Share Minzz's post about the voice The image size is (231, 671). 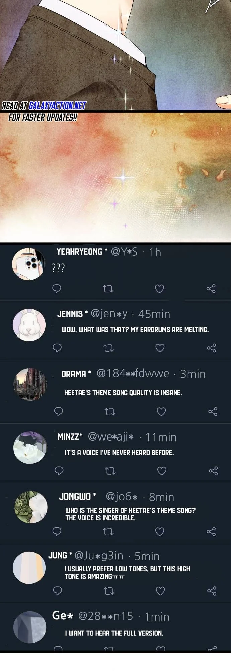pos(213,471)
